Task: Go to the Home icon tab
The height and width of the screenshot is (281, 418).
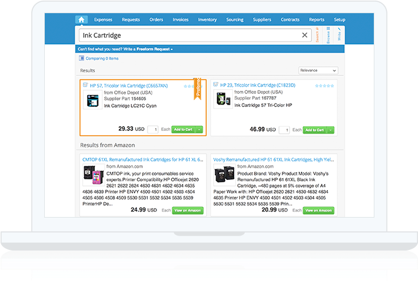Action: point(81,20)
